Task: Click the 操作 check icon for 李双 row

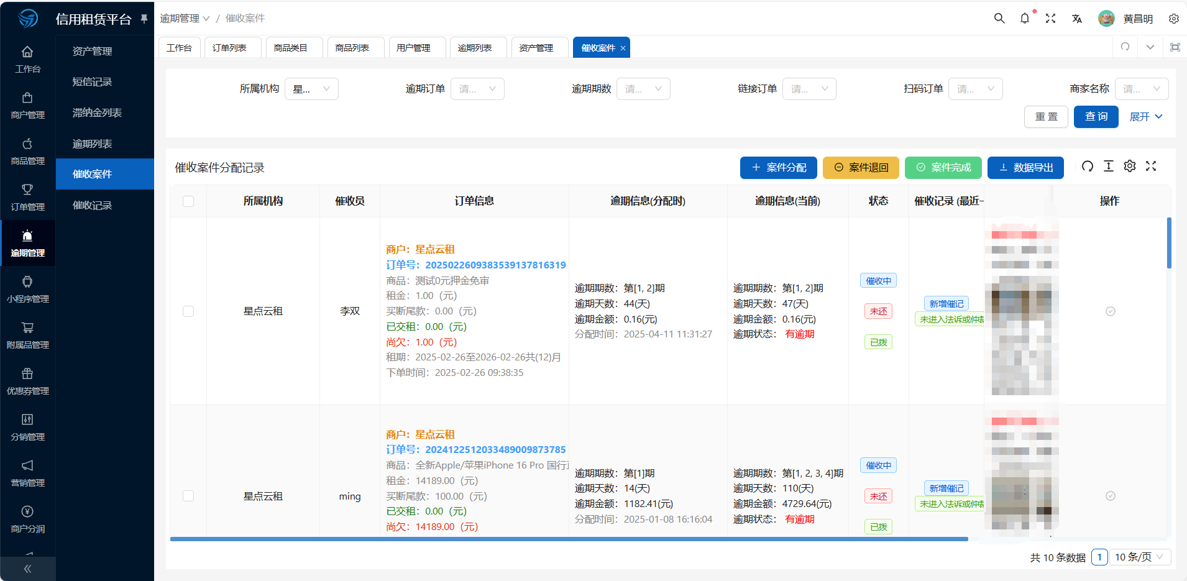Action: click(1111, 311)
